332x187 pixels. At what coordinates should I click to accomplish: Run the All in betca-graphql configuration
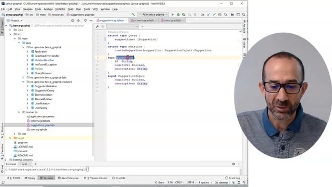point(173,15)
